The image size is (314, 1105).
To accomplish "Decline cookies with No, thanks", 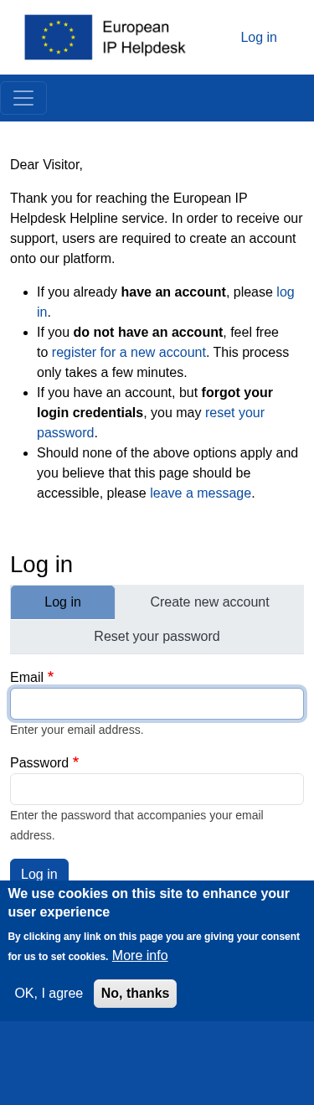I will coord(135,994).
